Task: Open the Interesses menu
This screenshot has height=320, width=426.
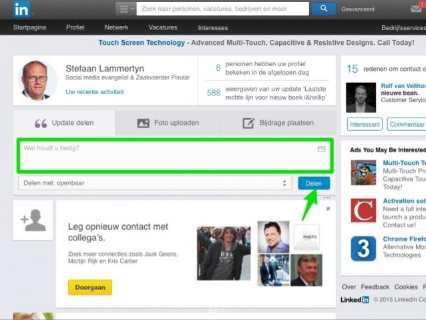Action: [x=213, y=27]
